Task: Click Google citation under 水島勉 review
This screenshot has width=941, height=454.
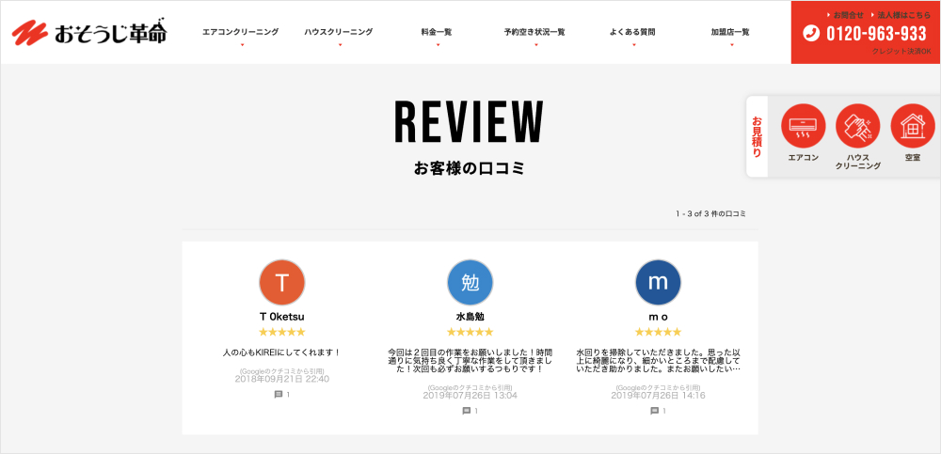Action: (470, 387)
